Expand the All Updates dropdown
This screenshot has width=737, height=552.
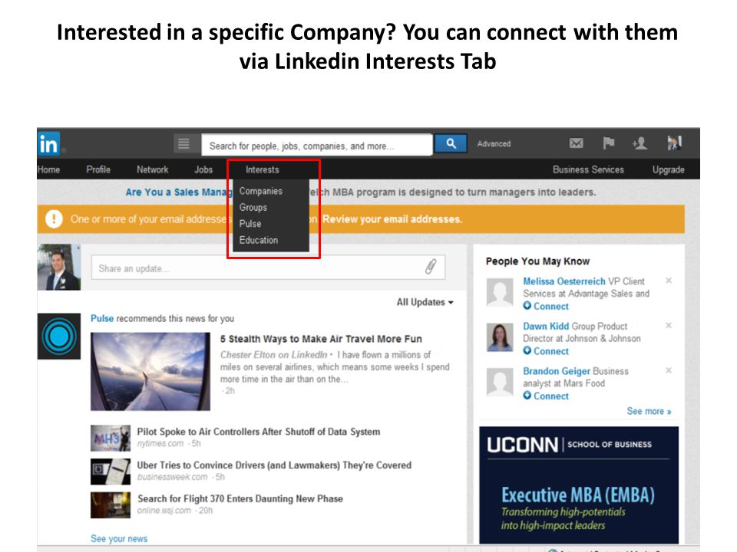point(425,302)
